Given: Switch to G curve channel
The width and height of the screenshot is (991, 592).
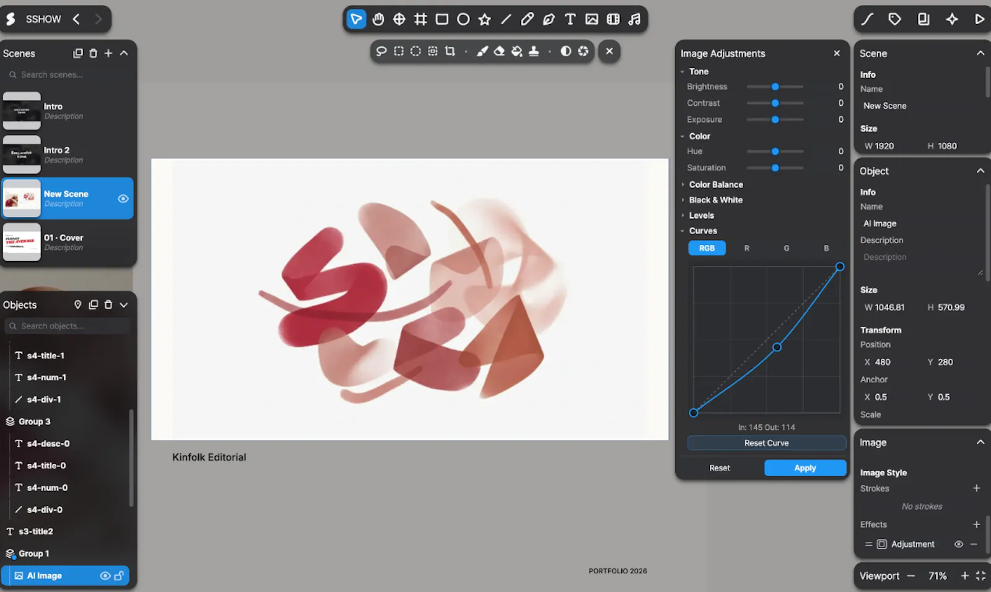Looking at the screenshot, I should click(x=787, y=248).
